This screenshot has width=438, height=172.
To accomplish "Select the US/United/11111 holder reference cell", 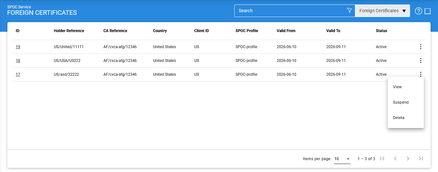I will coord(69,47).
